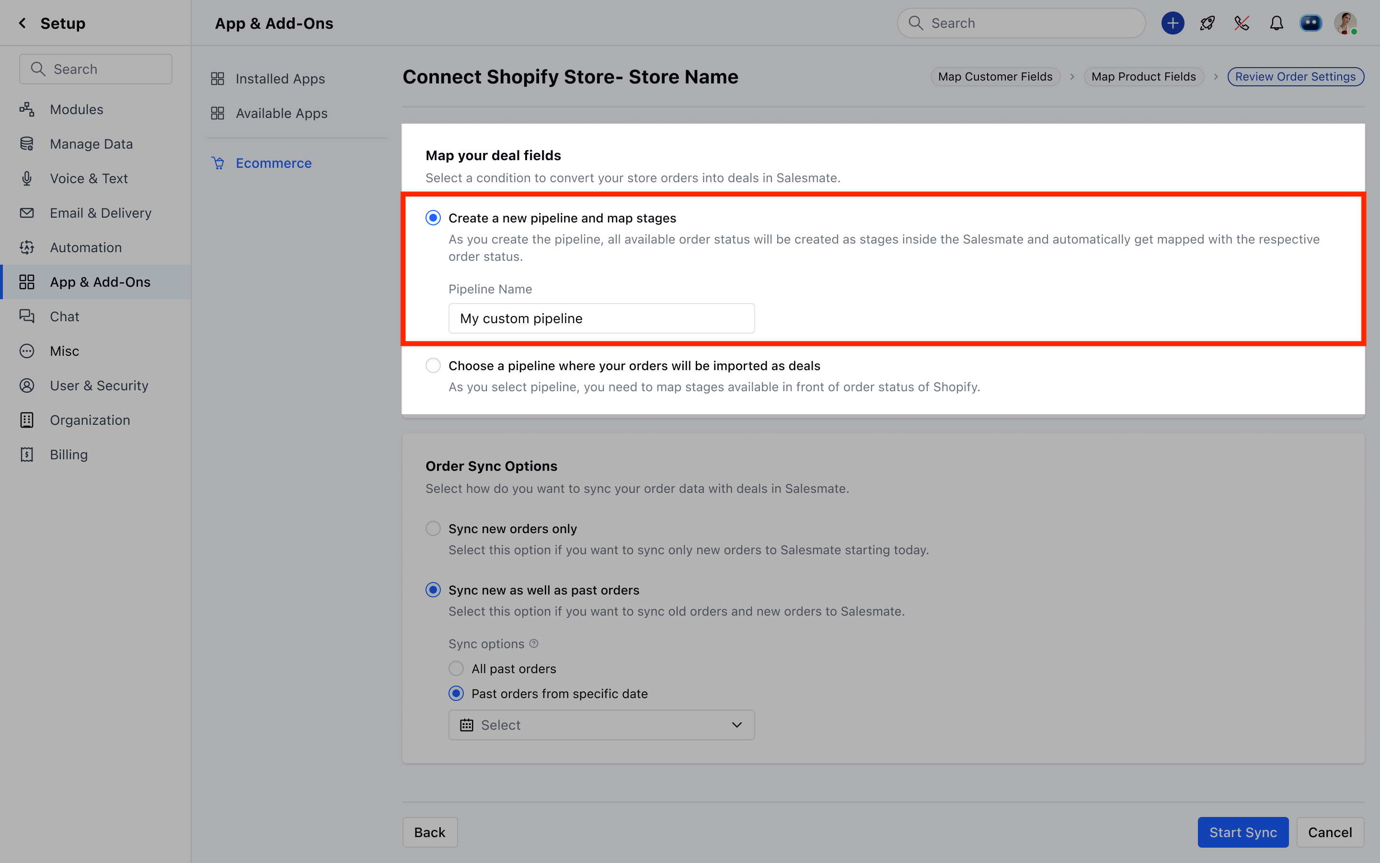
Task: Select Sync new orders only radio
Action: point(433,528)
